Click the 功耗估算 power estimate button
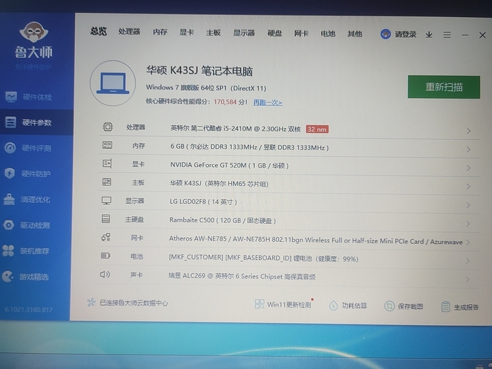Viewport: 492px width, 369px height. point(348,305)
